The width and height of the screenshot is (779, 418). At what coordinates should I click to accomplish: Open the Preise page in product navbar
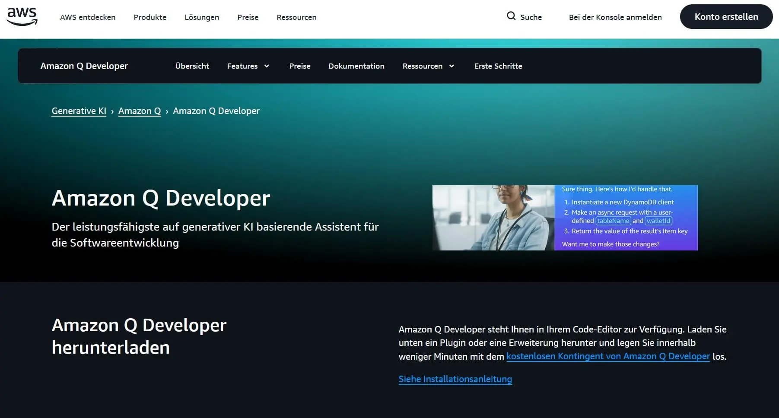tap(300, 66)
